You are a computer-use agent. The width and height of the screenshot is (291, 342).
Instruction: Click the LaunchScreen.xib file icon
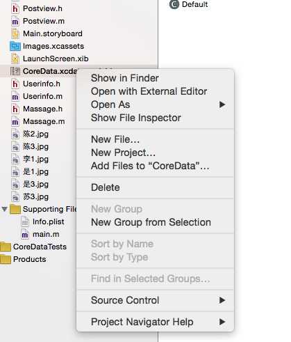[x=15, y=59]
